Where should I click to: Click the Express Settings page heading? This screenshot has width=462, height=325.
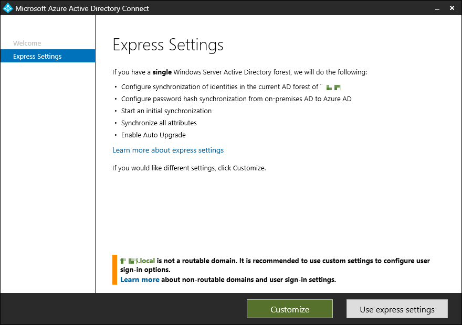point(168,45)
